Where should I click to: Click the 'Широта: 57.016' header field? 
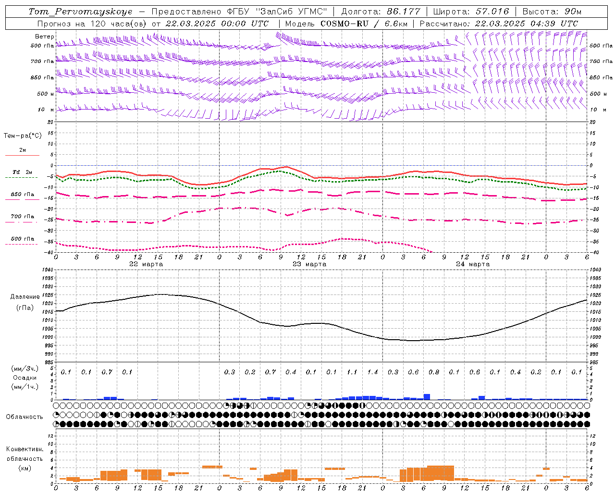[x=471, y=12]
